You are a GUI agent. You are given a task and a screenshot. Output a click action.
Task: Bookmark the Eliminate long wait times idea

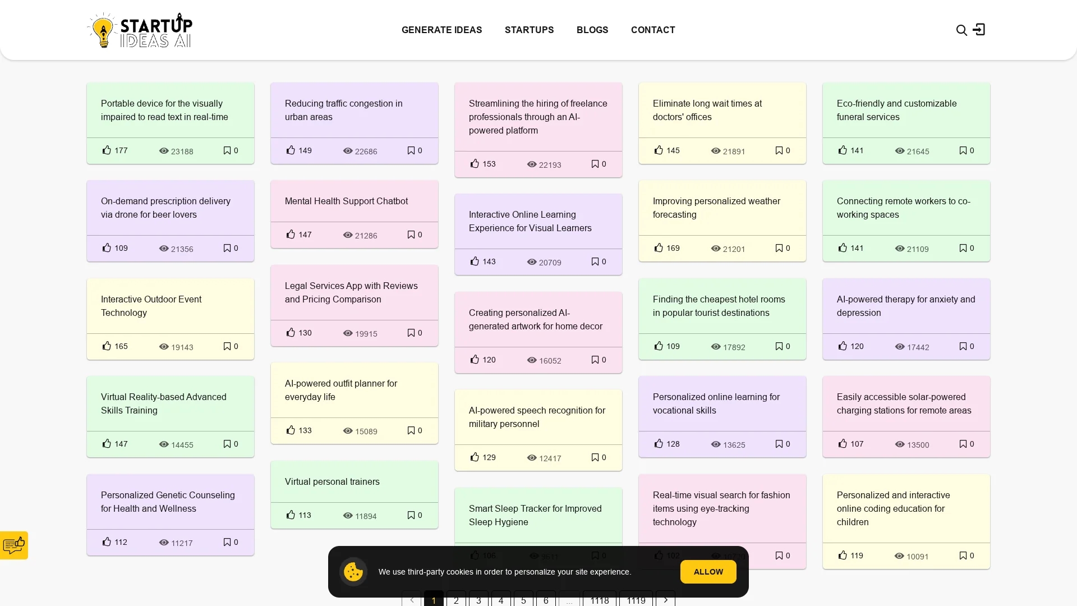(779, 150)
